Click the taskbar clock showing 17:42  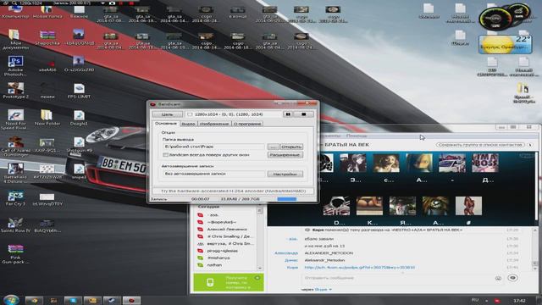[x=519, y=301]
